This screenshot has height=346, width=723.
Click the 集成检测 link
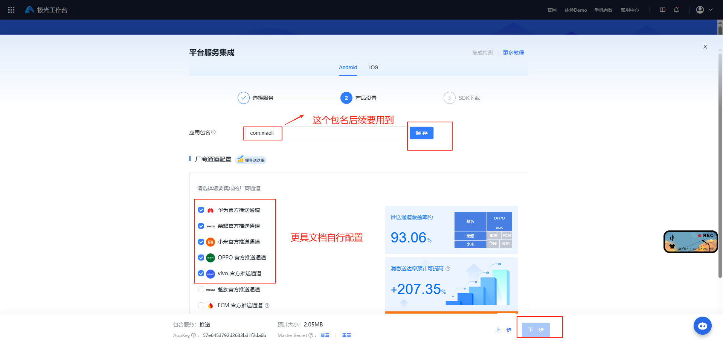483,53
